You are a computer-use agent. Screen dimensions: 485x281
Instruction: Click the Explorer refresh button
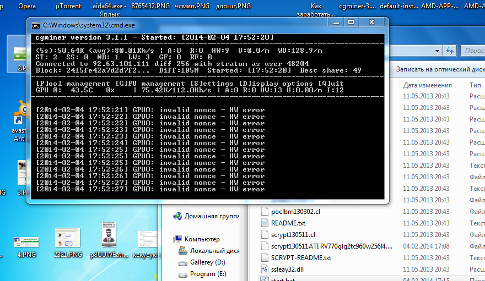[x=450, y=51]
